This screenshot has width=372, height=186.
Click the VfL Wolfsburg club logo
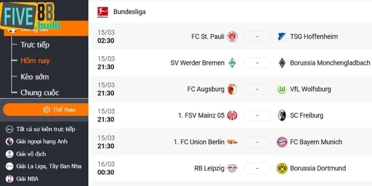[281, 89]
